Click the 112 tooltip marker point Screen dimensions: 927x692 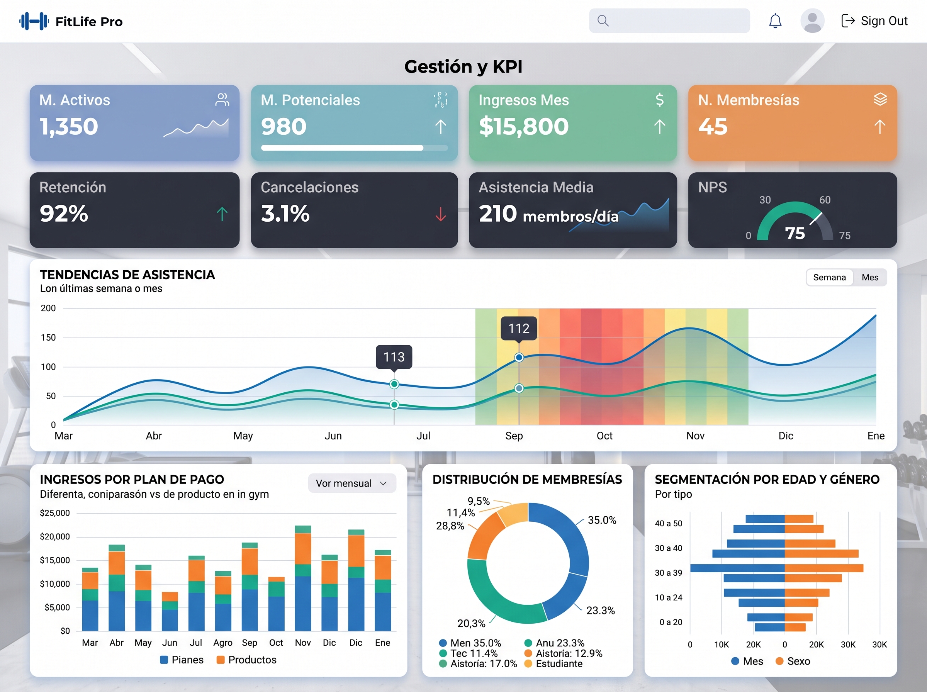point(519,357)
